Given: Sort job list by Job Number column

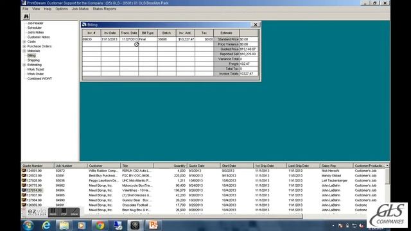Looking at the screenshot, I should [71, 166].
